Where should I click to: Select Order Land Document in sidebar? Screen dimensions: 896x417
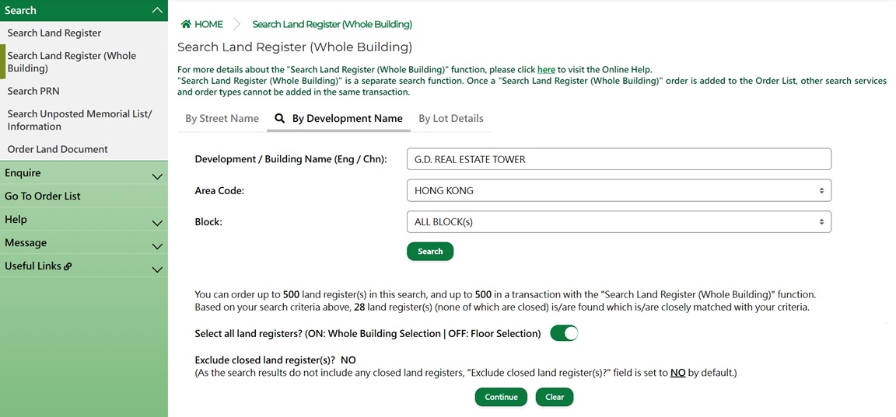(58, 149)
